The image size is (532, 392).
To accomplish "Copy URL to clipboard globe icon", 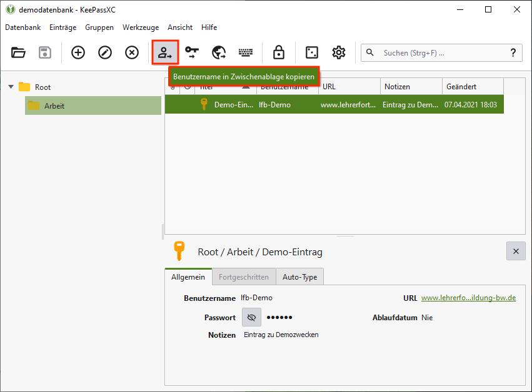I will click(x=219, y=52).
